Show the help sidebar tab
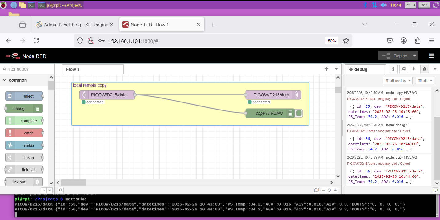 [x=403, y=69]
